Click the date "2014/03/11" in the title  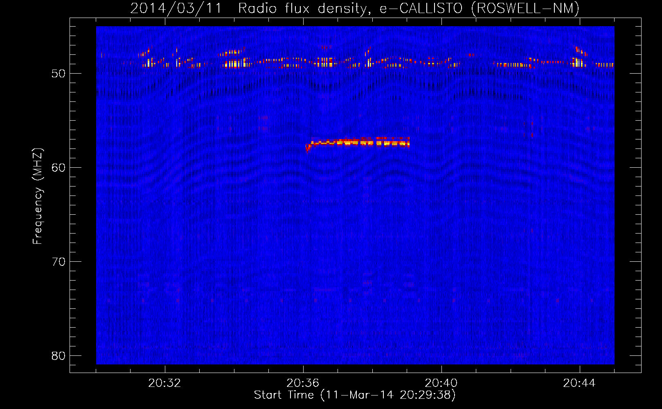(176, 9)
